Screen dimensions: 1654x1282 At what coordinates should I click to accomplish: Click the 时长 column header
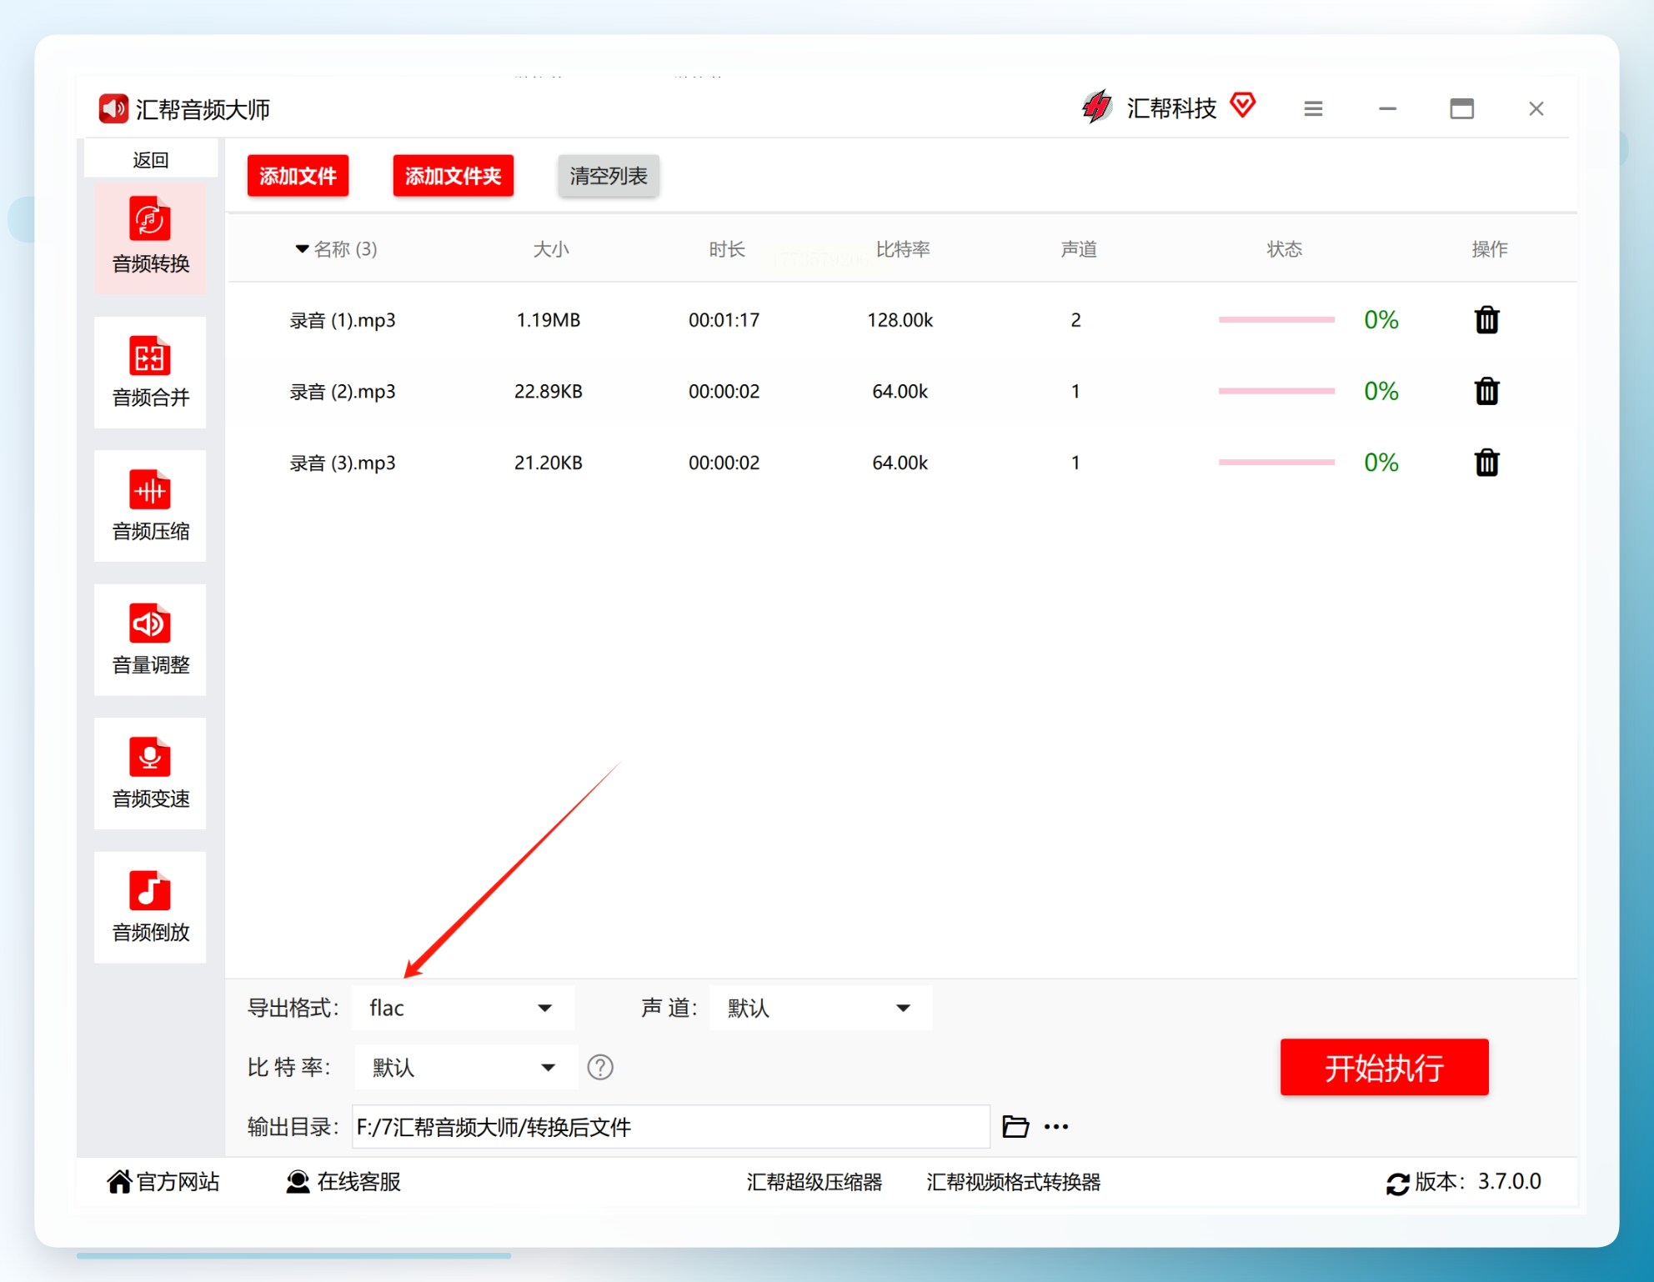point(726,249)
